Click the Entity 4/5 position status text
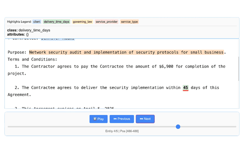 click(x=122, y=131)
